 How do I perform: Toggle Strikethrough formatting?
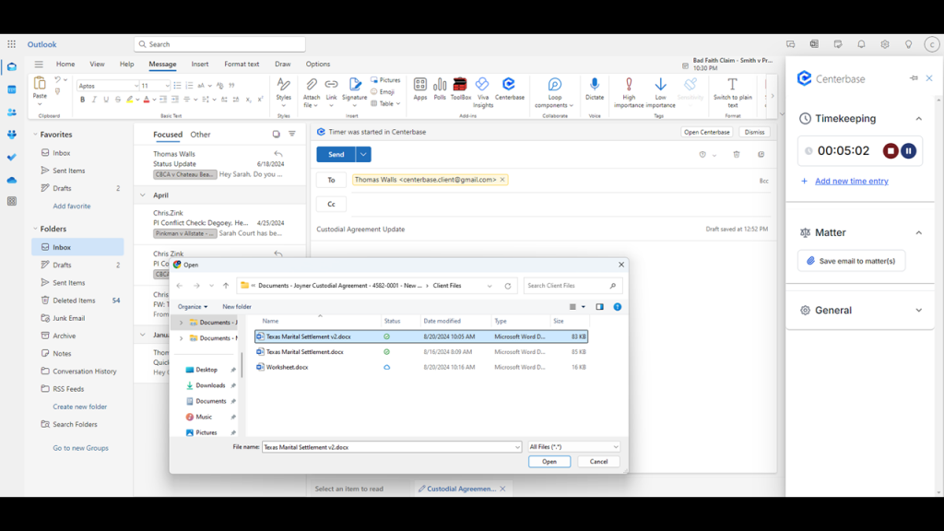pos(117,100)
